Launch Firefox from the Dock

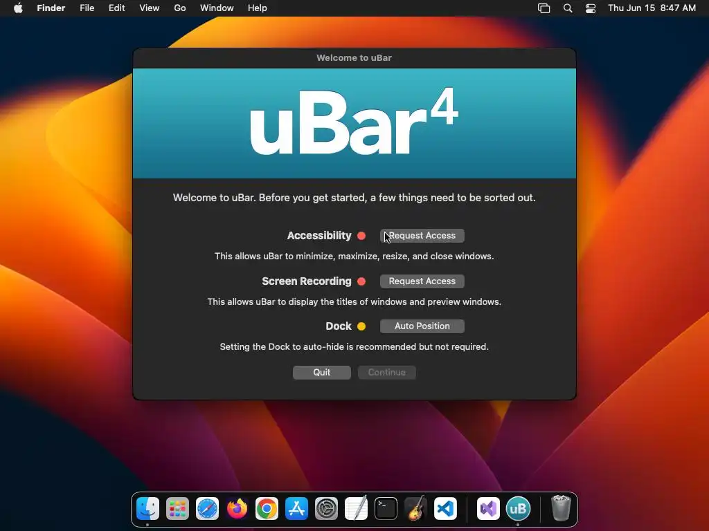point(237,509)
